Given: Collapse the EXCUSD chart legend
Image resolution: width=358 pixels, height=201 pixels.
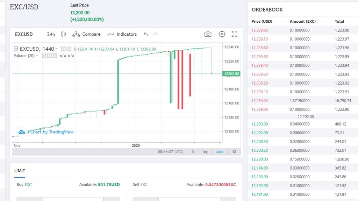Looking at the screenshot, I should pyautogui.click(x=16, y=49).
